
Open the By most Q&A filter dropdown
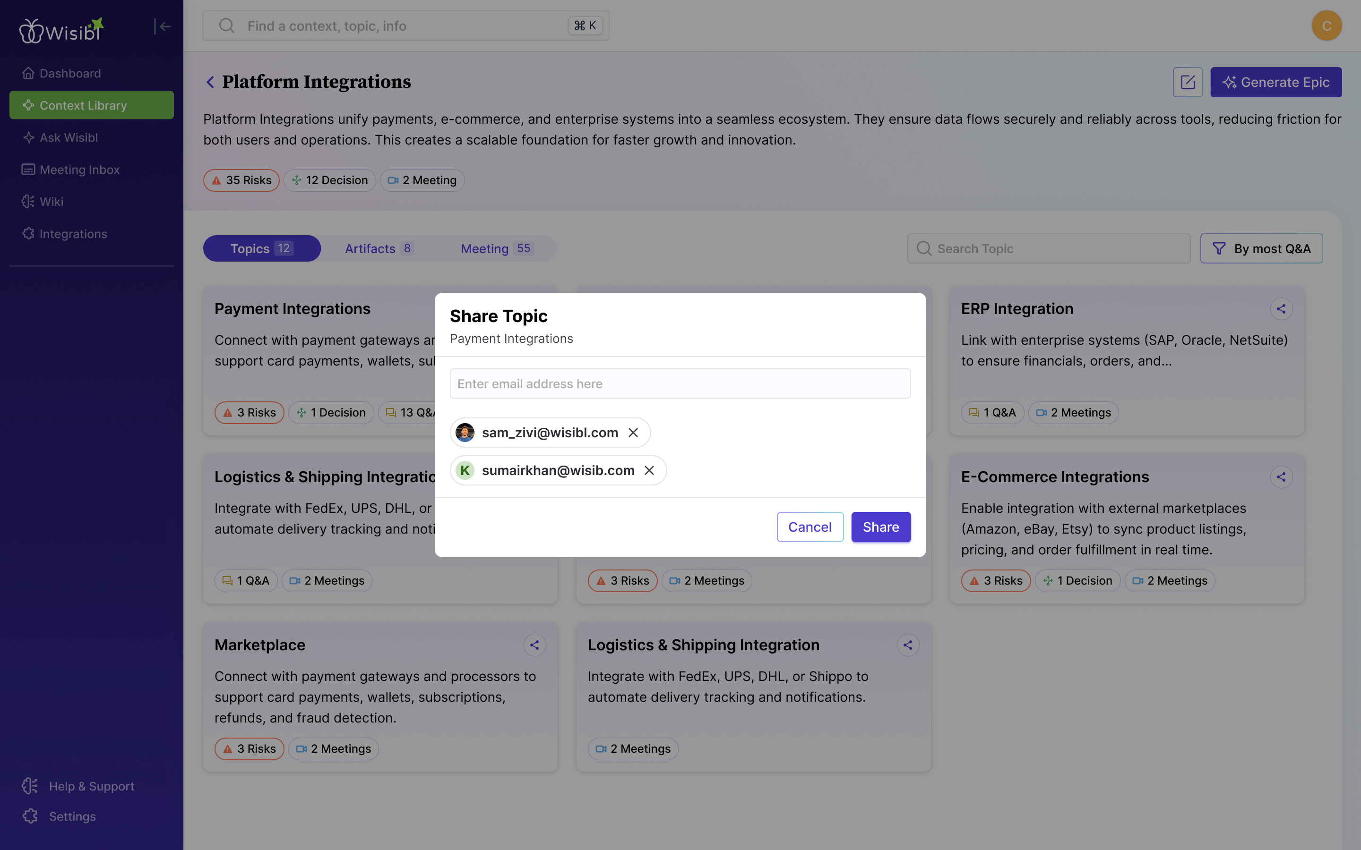pyautogui.click(x=1261, y=248)
